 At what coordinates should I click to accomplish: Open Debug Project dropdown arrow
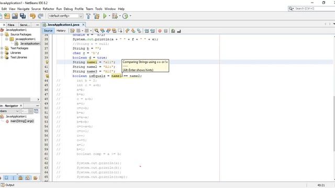[120, 16]
